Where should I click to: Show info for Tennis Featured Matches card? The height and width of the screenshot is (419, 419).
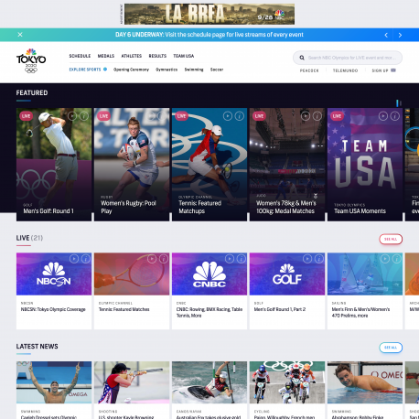[x=164, y=259]
